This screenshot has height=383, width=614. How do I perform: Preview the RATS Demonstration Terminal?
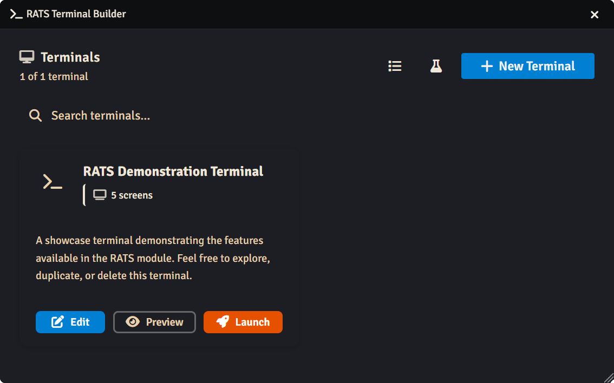pyautogui.click(x=154, y=322)
